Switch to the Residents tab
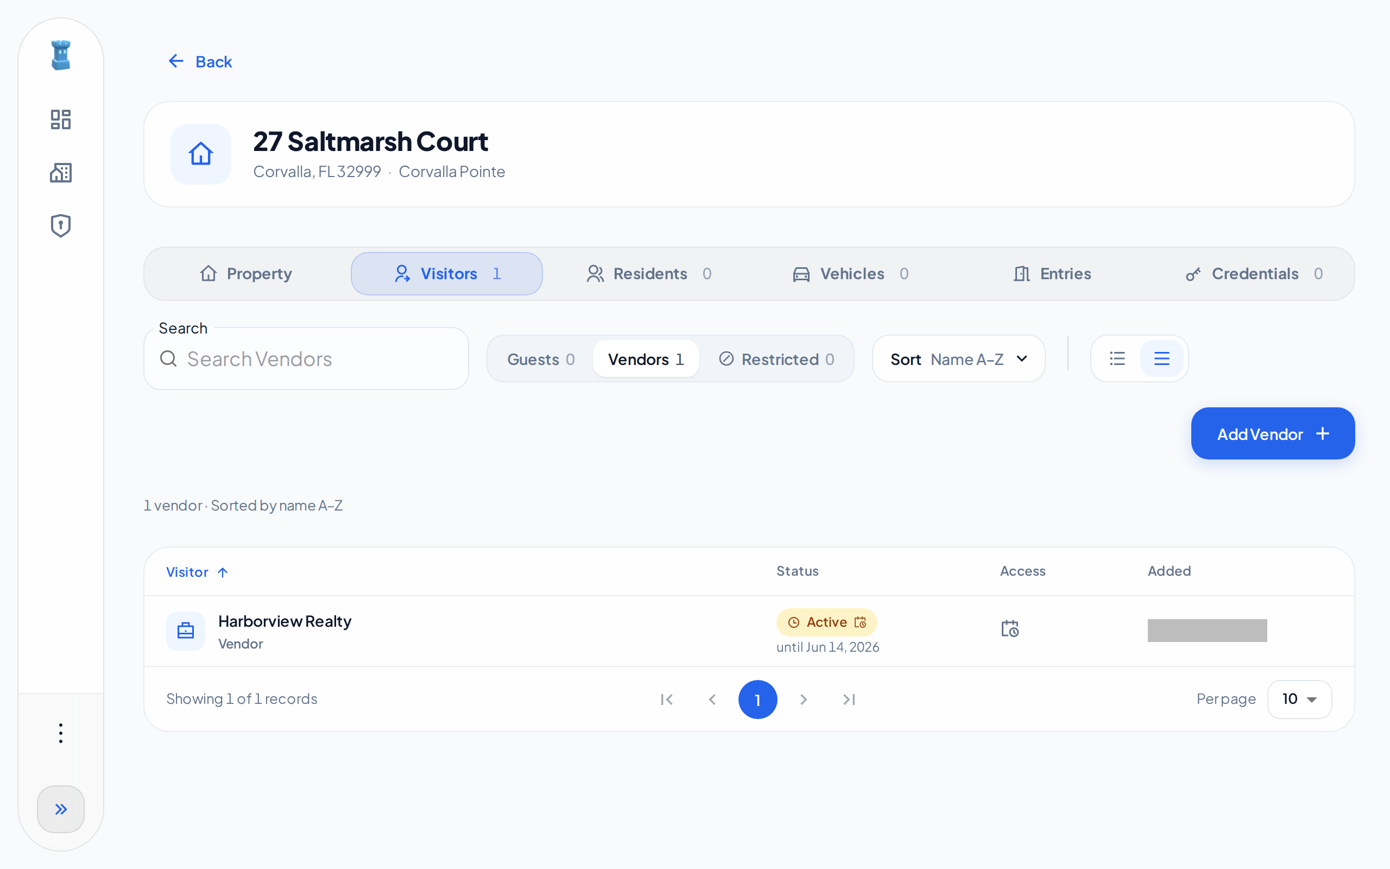The width and height of the screenshot is (1390, 869). 649,274
